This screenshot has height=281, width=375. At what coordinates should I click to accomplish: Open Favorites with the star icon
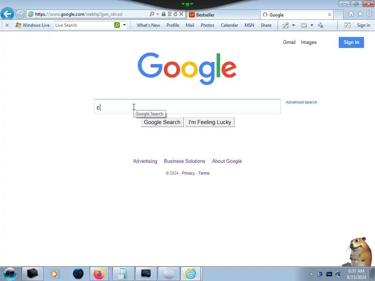[360, 14]
